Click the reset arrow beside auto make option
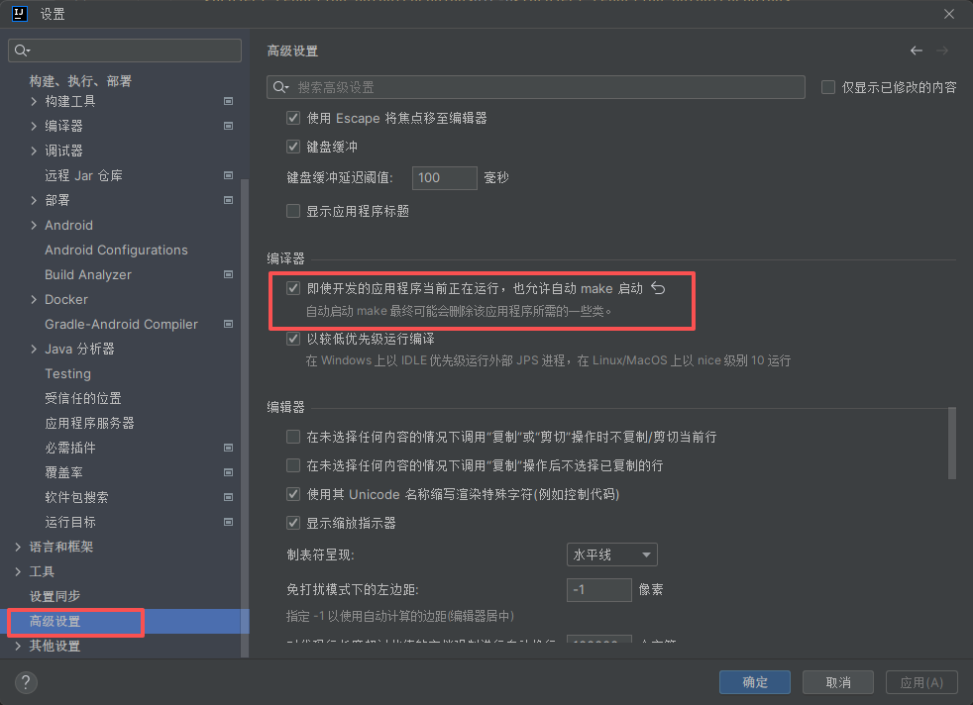This screenshot has width=973, height=705. coord(657,289)
